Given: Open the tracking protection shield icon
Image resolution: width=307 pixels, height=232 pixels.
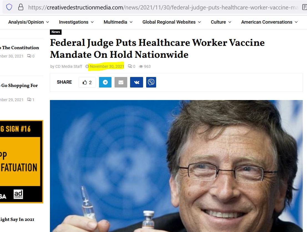Looking at the screenshot, I should [x=9, y=7].
